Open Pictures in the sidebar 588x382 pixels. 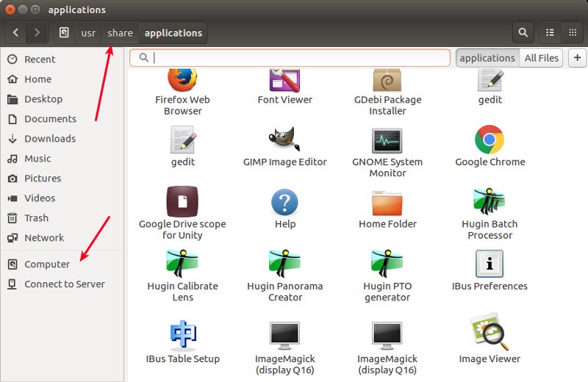click(62, 179)
